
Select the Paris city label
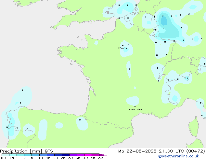click(123, 48)
